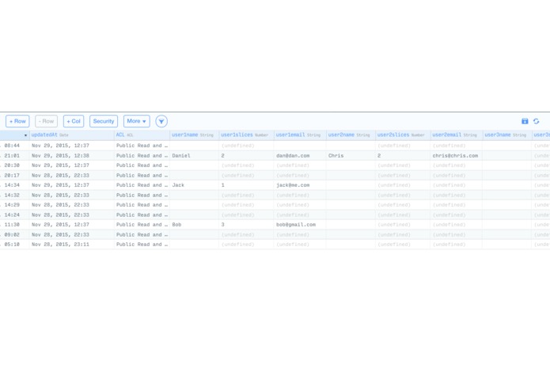550x391 pixels.
Task: Select the user2slices column header
Action: (403, 135)
